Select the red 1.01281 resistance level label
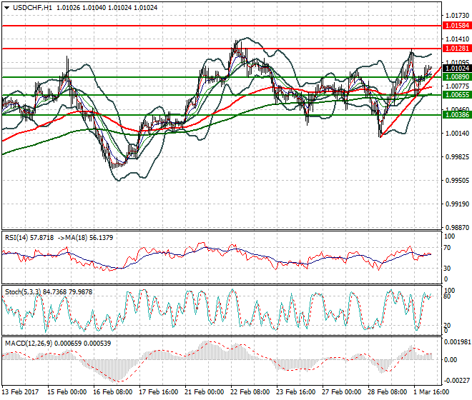Screen dimensions: 472x400 pos(457,49)
